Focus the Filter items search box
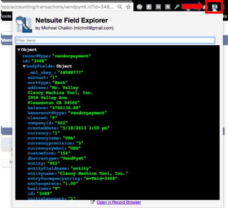This screenshot has width=228, height=208. point(115,41)
